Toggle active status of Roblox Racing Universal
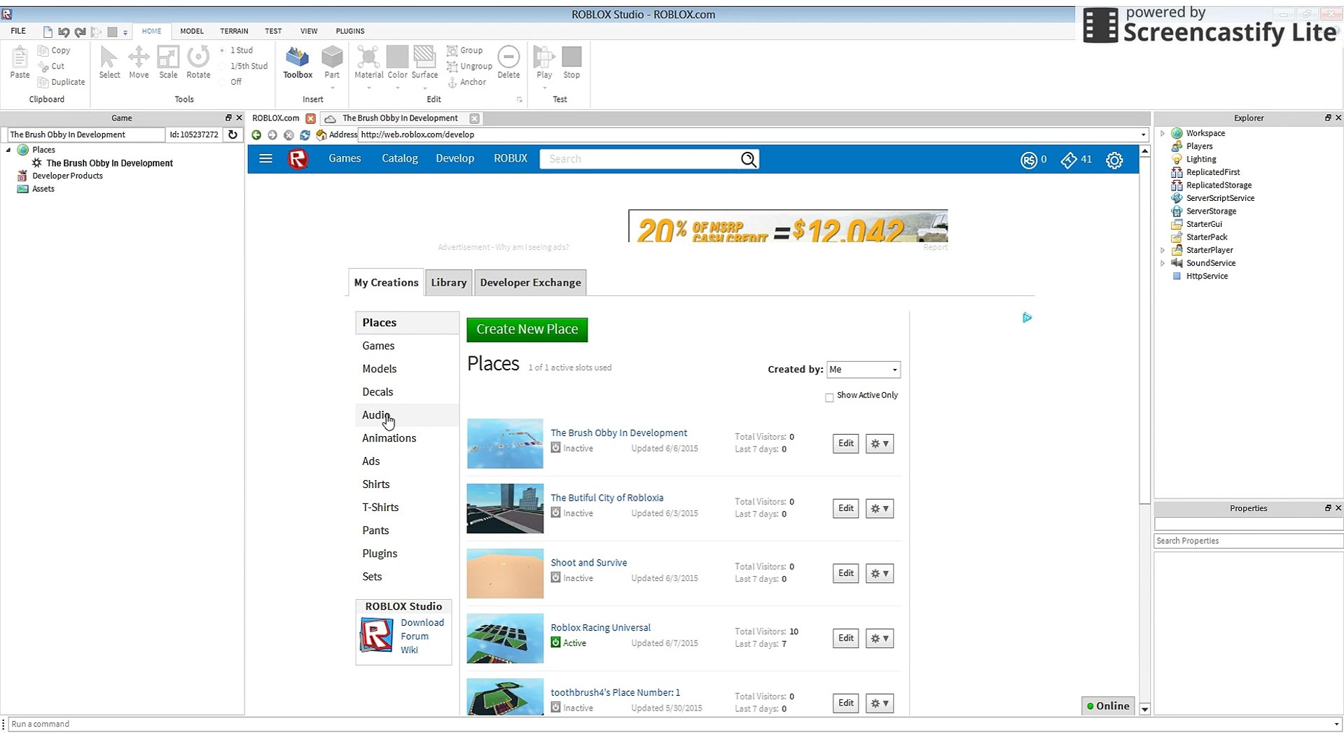The width and height of the screenshot is (1344, 756). tap(555, 643)
